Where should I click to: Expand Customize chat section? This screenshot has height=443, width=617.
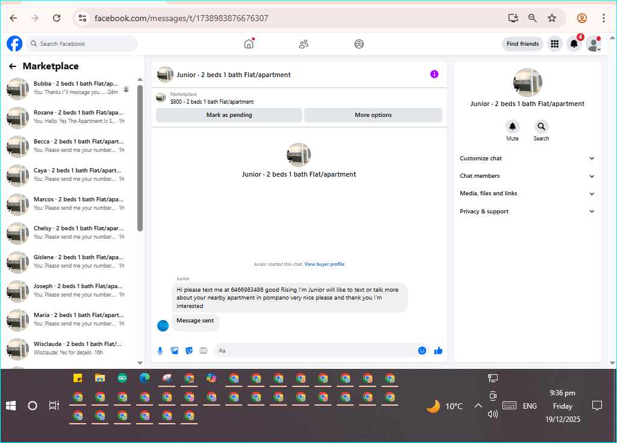(x=527, y=159)
